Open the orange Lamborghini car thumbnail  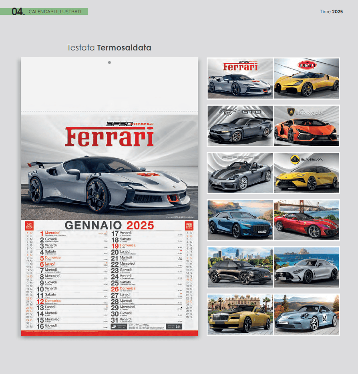point(306,126)
